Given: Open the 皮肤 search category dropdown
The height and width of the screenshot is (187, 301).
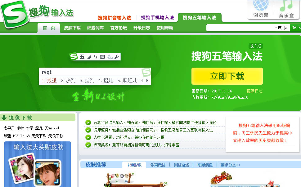Looking at the screenshot, I should point(281,28).
